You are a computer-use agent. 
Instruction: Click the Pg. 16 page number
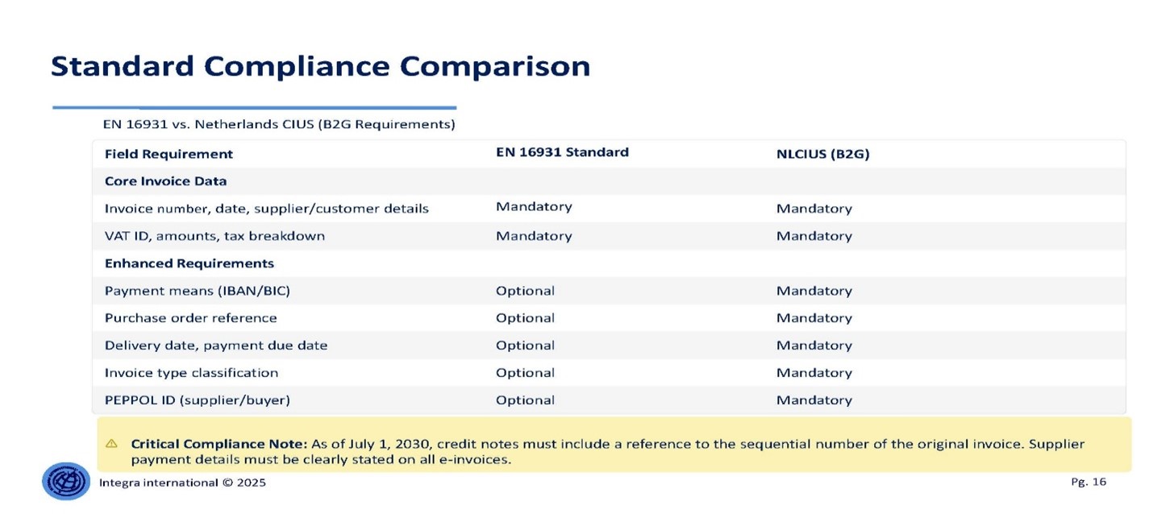1088,482
